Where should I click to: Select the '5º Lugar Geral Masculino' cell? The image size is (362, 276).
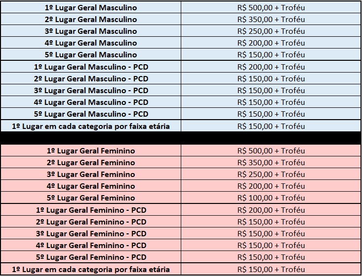(91, 55)
